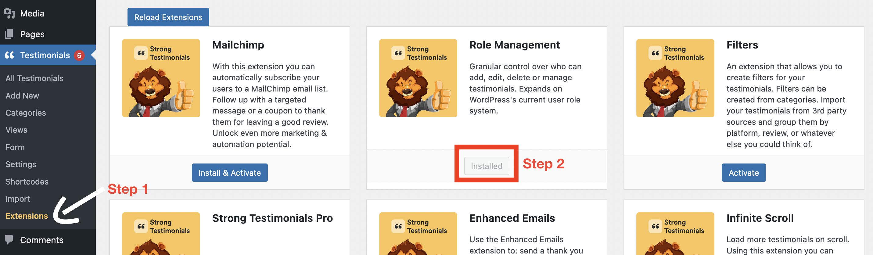Open Testimonials Settings
Viewport: 873px width, 255px height.
click(21, 164)
